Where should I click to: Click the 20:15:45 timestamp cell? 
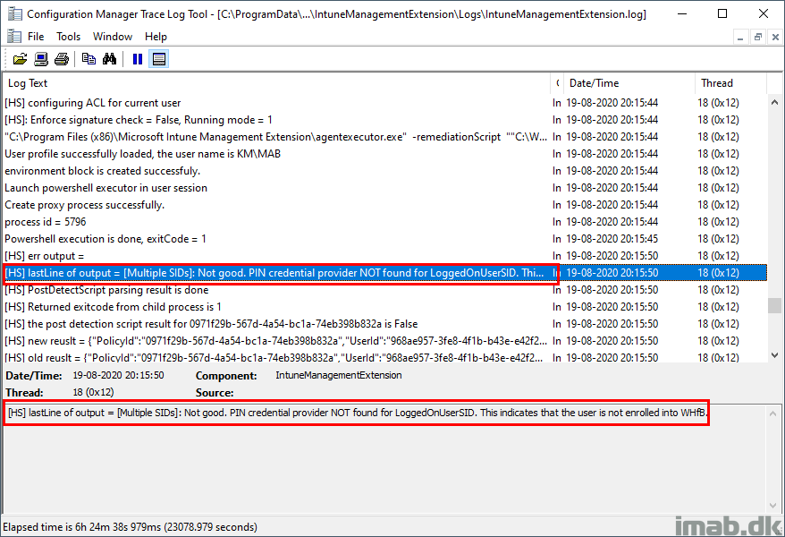(x=612, y=239)
